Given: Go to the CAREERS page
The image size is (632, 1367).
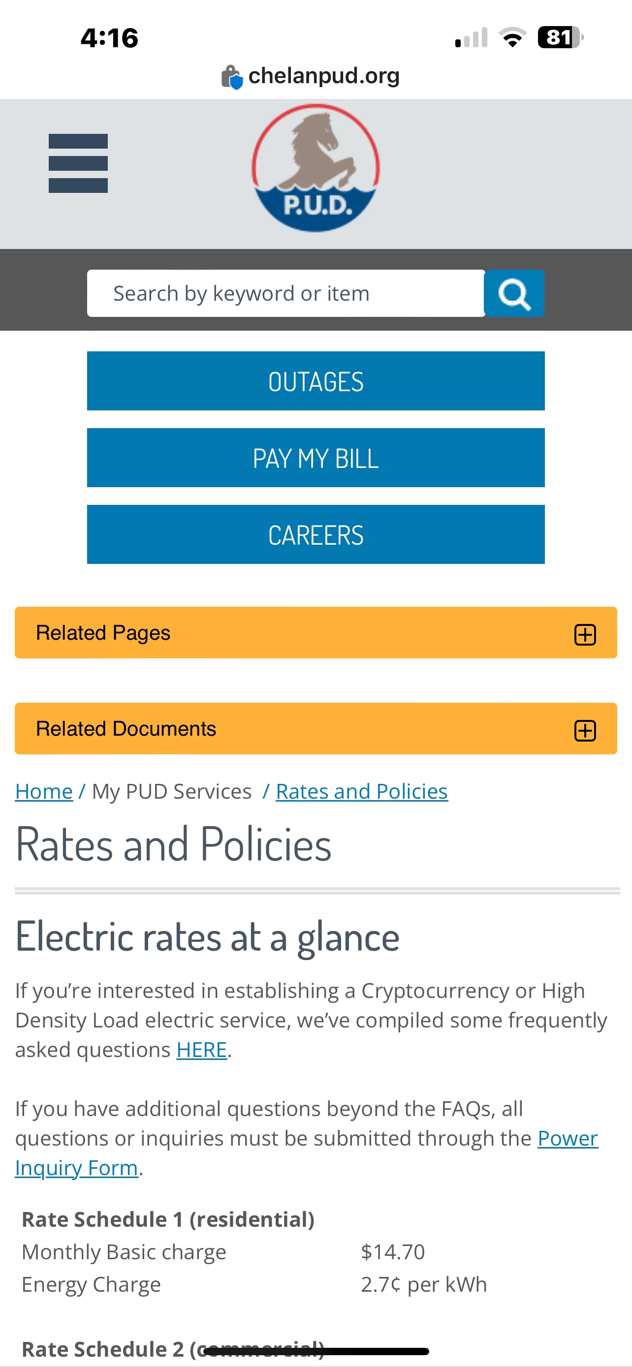Looking at the screenshot, I should click(316, 534).
